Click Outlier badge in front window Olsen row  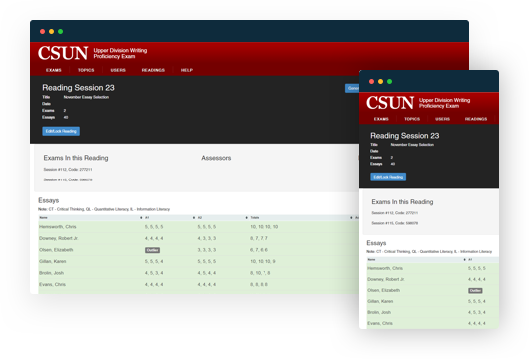point(475,290)
